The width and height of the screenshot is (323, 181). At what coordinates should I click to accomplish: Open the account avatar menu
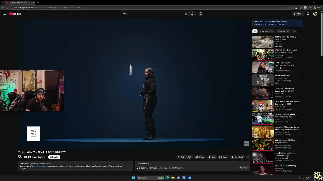click(315, 14)
